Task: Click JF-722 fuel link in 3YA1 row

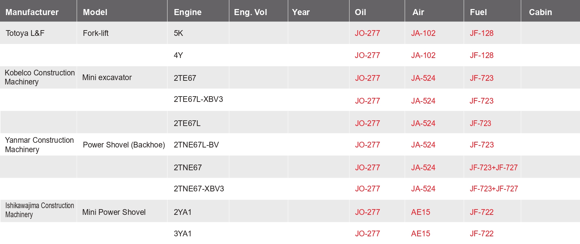Action: click(481, 234)
